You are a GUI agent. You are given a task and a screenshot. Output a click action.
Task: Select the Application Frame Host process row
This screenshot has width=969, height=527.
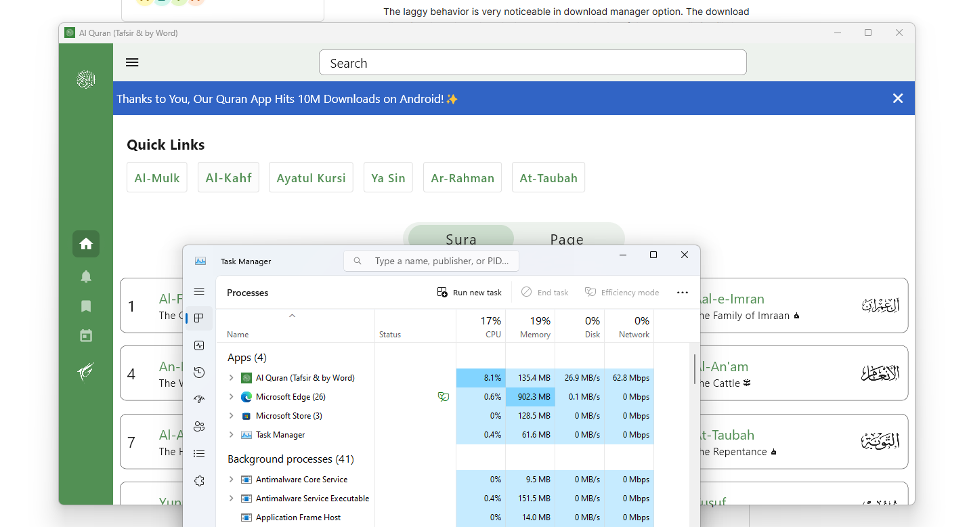pyautogui.click(x=435, y=518)
